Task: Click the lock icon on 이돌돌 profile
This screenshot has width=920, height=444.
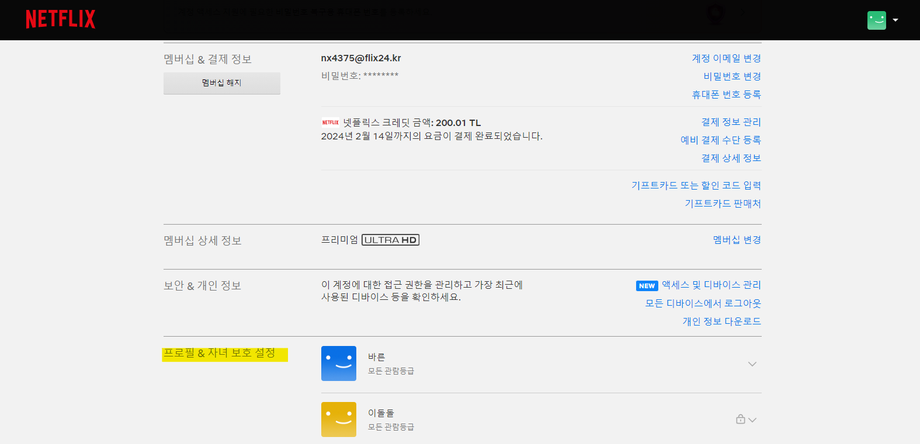Action: (x=740, y=419)
